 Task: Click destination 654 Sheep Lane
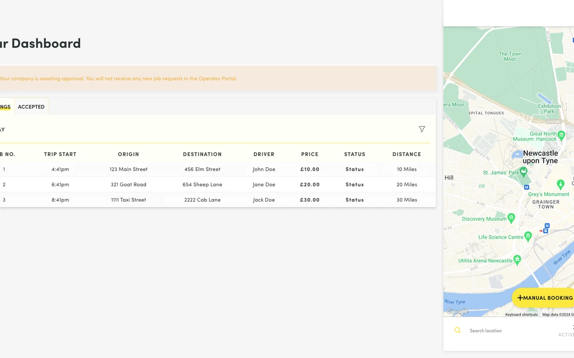coord(202,185)
